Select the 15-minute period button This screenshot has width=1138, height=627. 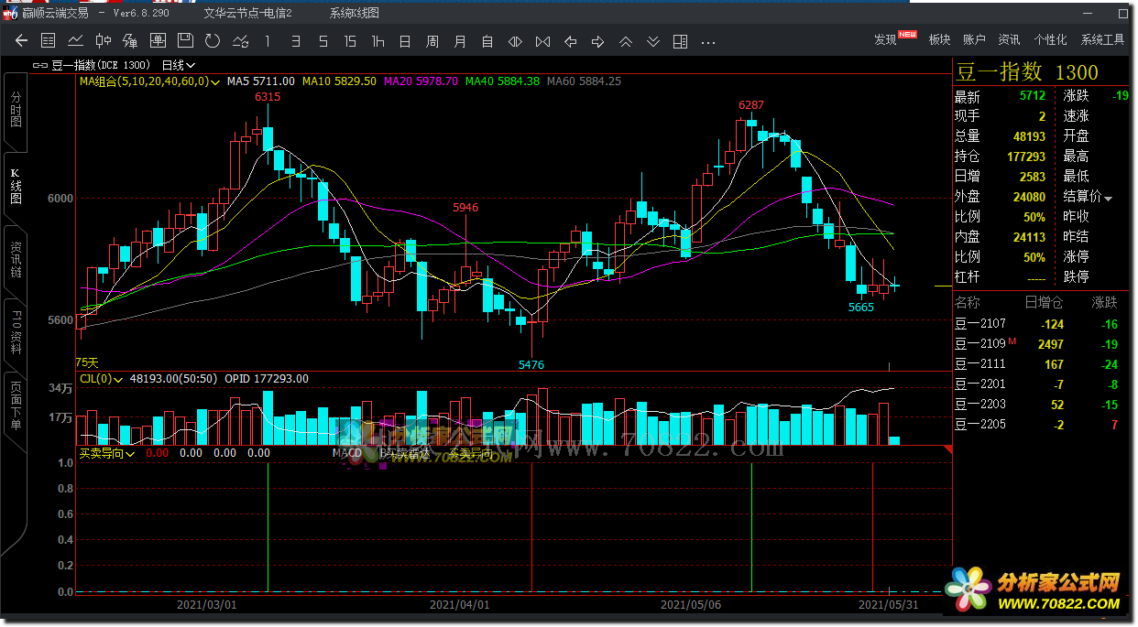[350, 41]
